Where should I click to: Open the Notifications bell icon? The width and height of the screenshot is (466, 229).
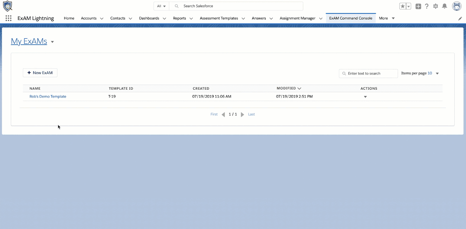(444, 6)
